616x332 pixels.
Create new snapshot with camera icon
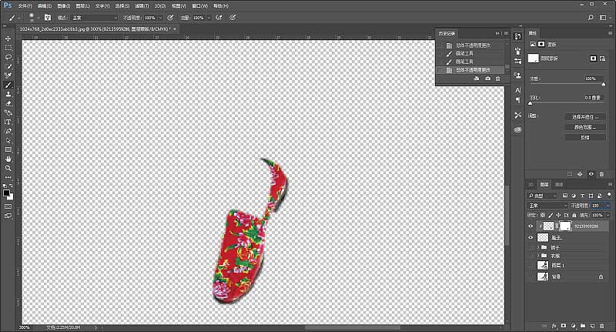pyautogui.click(x=487, y=79)
